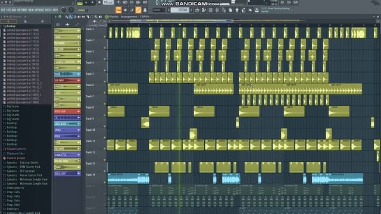Toggle Pattern/Song mode switch
381x214 pixels.
click(79, 3)
